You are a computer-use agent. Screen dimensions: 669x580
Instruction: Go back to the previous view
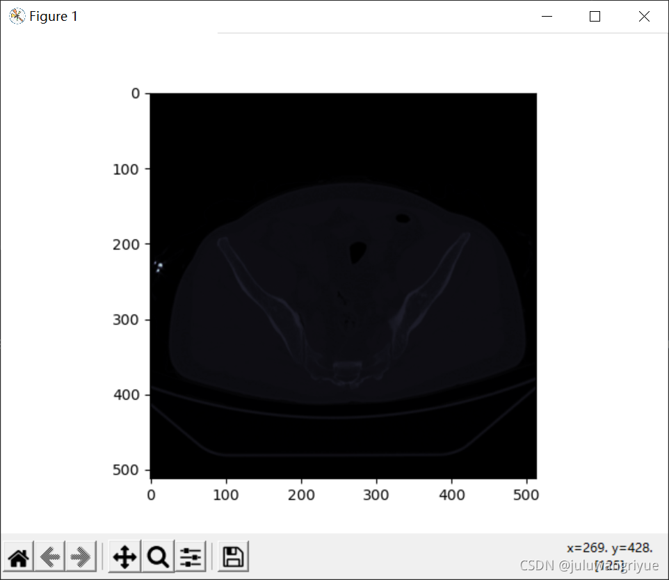pos(50,556)
